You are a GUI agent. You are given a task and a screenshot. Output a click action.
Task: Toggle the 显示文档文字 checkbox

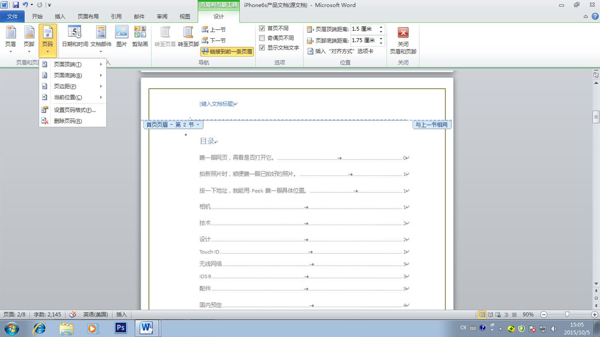[x=262, y=48]
